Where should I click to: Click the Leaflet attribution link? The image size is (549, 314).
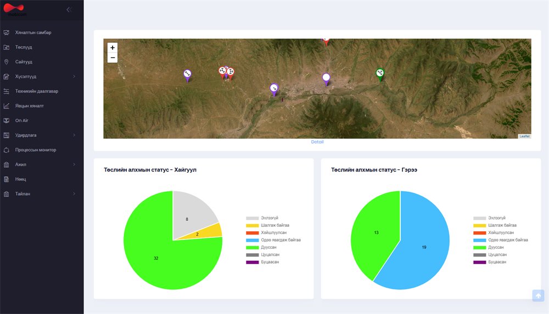tap(524, 136)
